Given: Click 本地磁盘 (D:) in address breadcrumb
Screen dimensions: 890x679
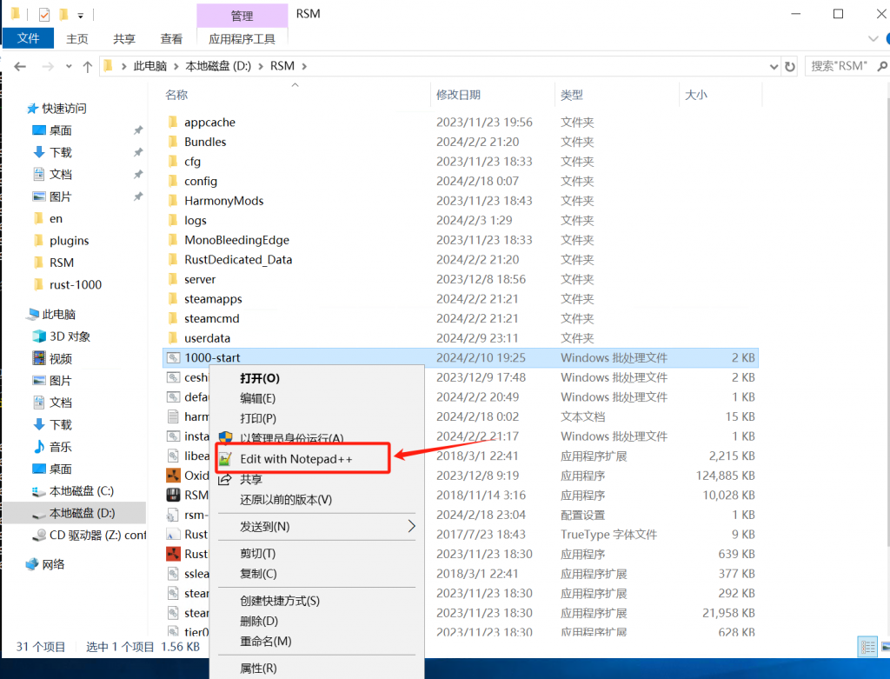Looking at the screenshot, I should 221,66.
